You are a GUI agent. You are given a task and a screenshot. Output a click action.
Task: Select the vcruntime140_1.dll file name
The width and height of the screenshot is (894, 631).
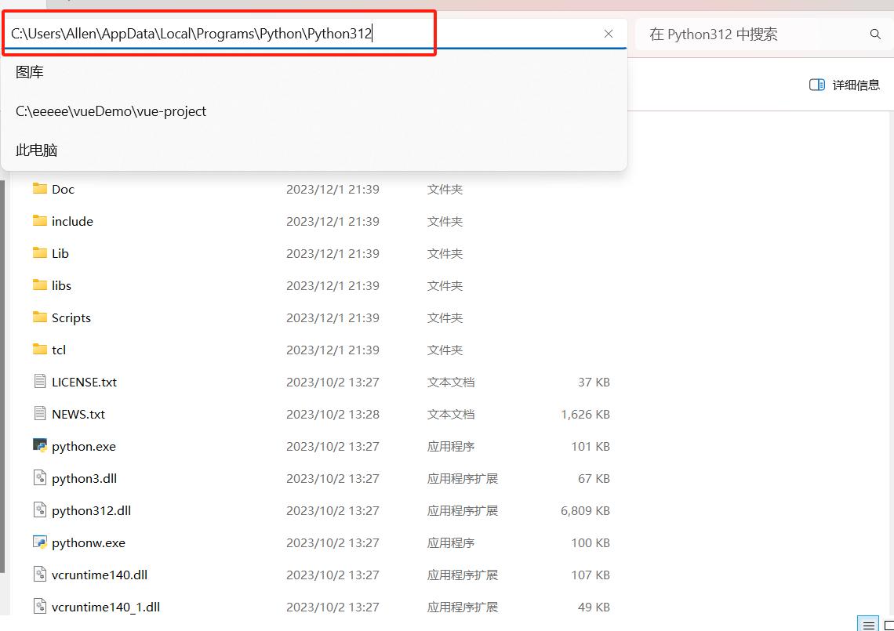[x=106, y=607]
